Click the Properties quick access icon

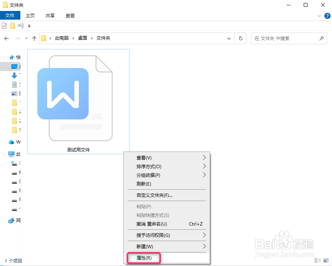pos(4,26)
